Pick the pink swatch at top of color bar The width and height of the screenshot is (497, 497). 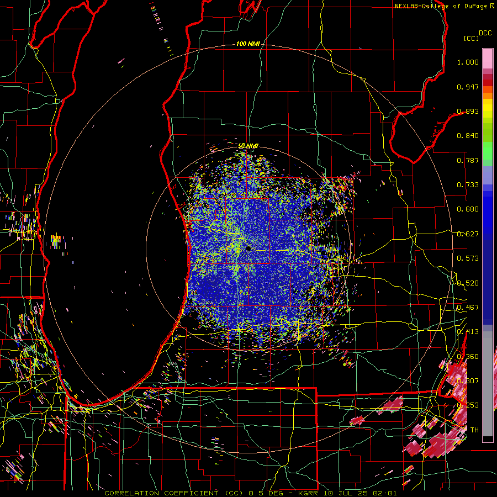(488, 59)
